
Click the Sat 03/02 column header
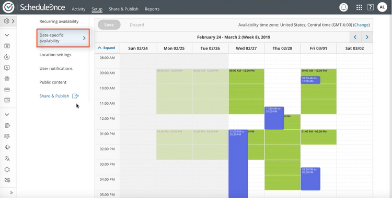click(x=354, y=48)
